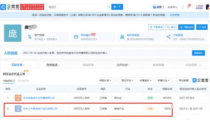Expand the 应用 apps dropdown
The image size is (210, 120).
pyautogui.click(x=159, y=7)
